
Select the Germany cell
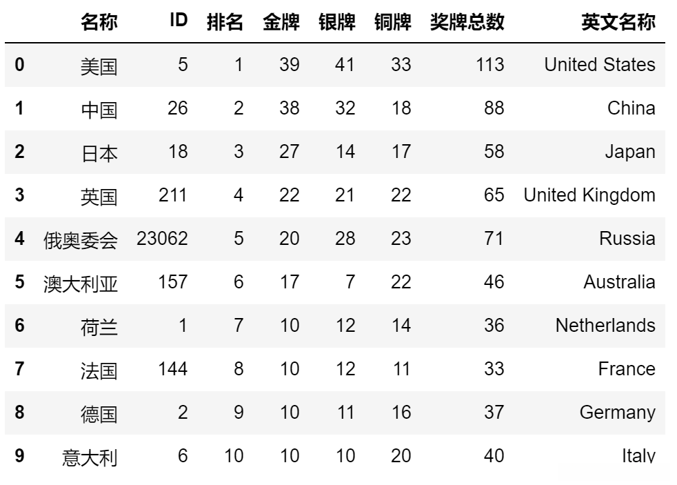click(x=617, y=413)
